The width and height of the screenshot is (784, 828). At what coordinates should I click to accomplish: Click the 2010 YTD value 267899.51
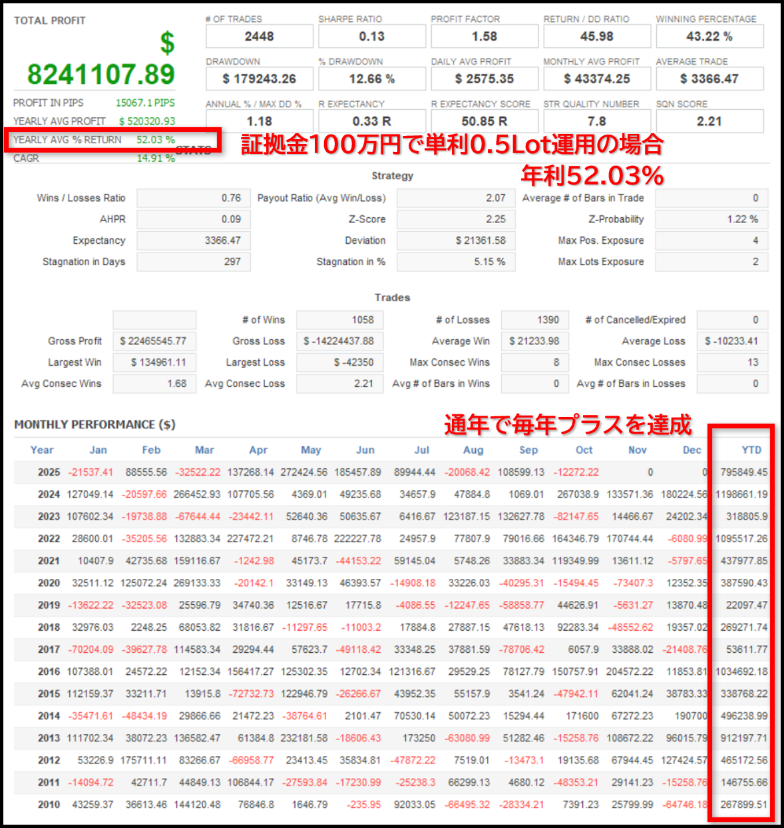coord(744,805)
